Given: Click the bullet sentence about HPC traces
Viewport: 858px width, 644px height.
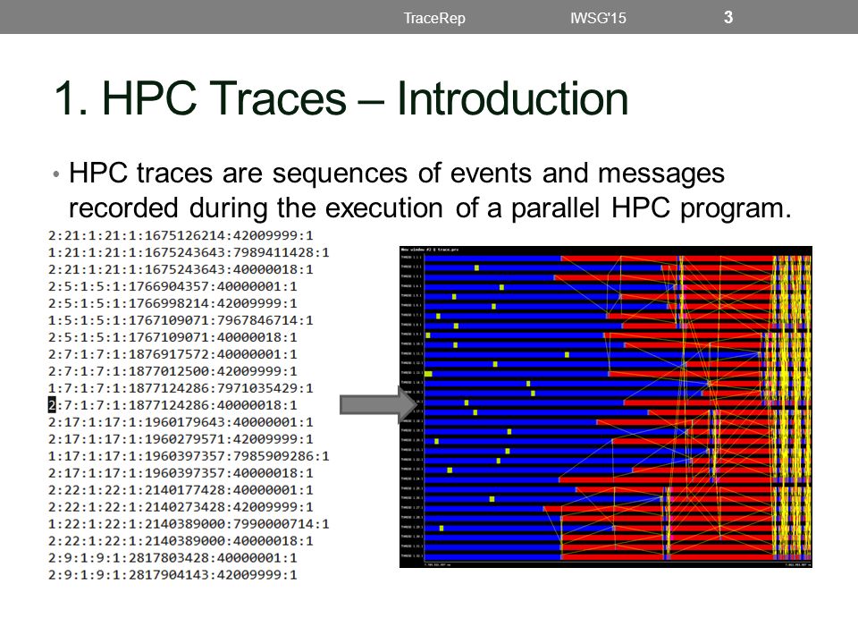Looking at the screenshot, I should click(430, 191).
